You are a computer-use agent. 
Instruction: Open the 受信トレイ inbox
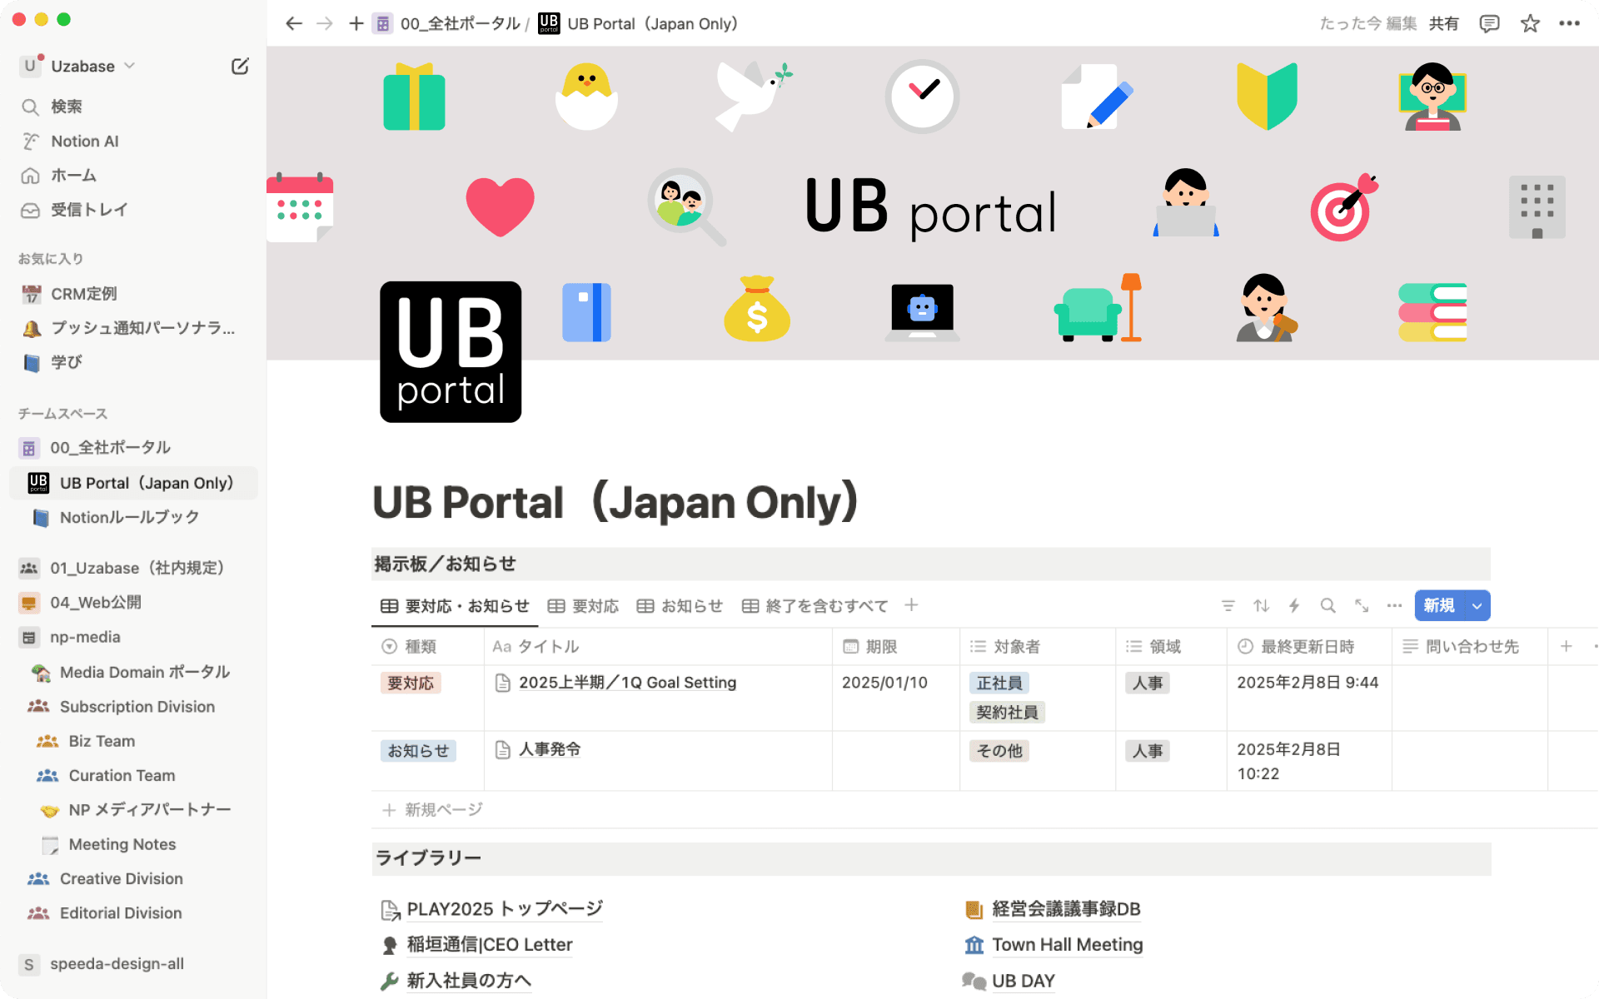(x=89, y=210)
